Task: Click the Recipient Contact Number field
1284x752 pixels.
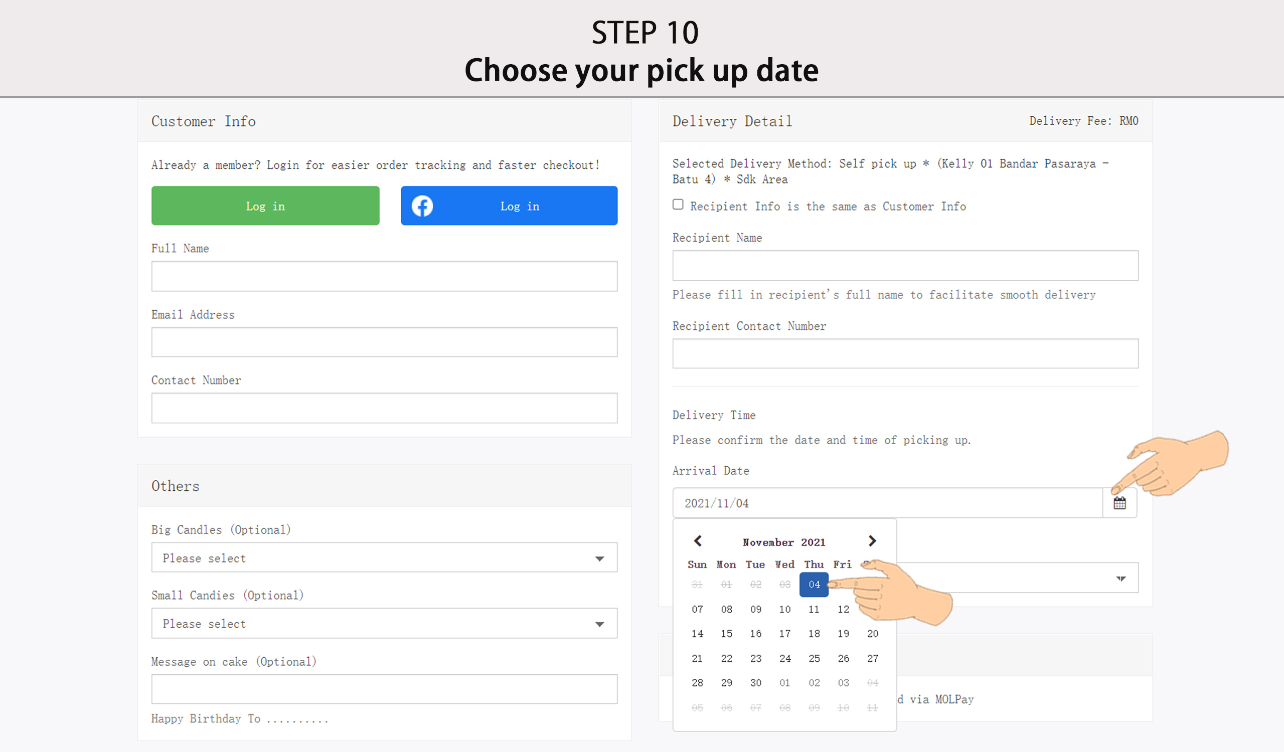Action: [905, 353]
